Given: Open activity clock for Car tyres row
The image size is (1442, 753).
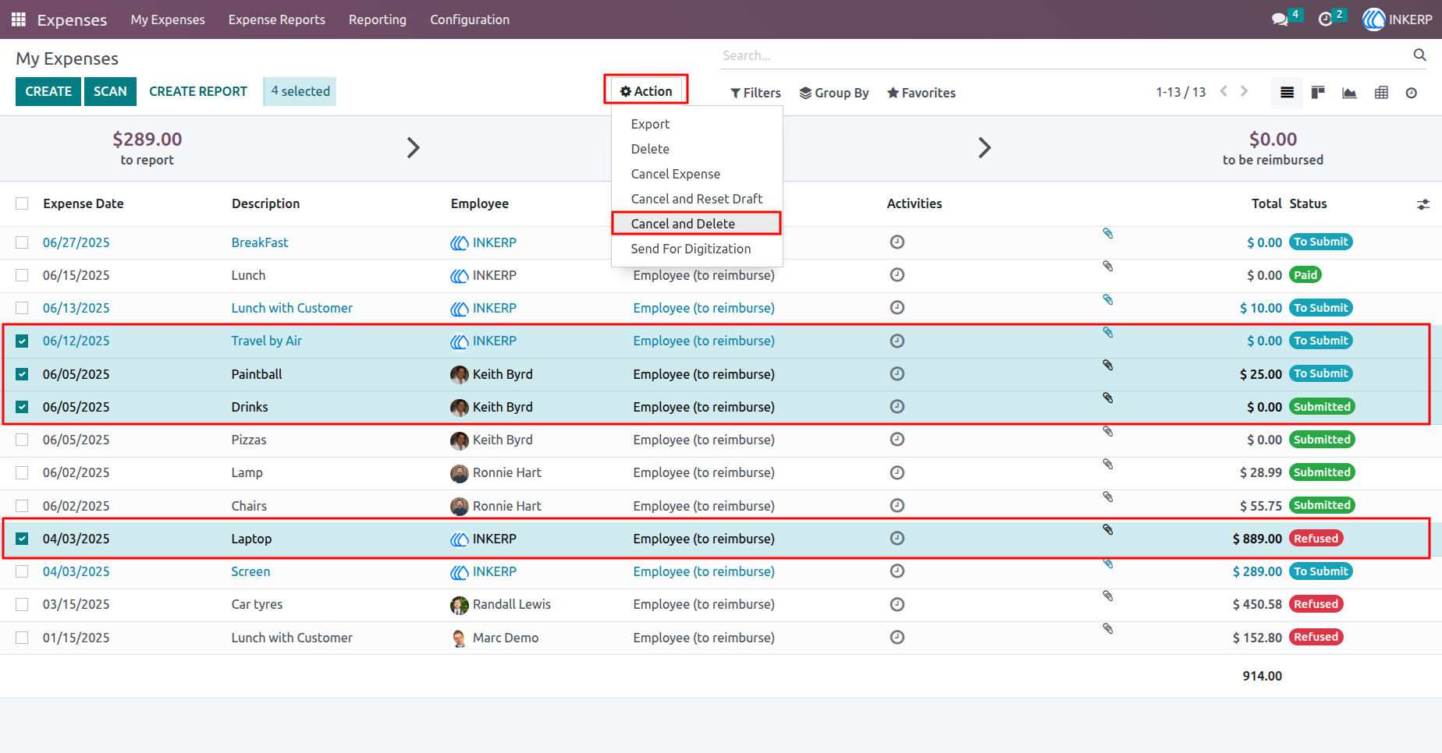Looking at the screenshot, I should pyautogui.click(x=897, y=604).
